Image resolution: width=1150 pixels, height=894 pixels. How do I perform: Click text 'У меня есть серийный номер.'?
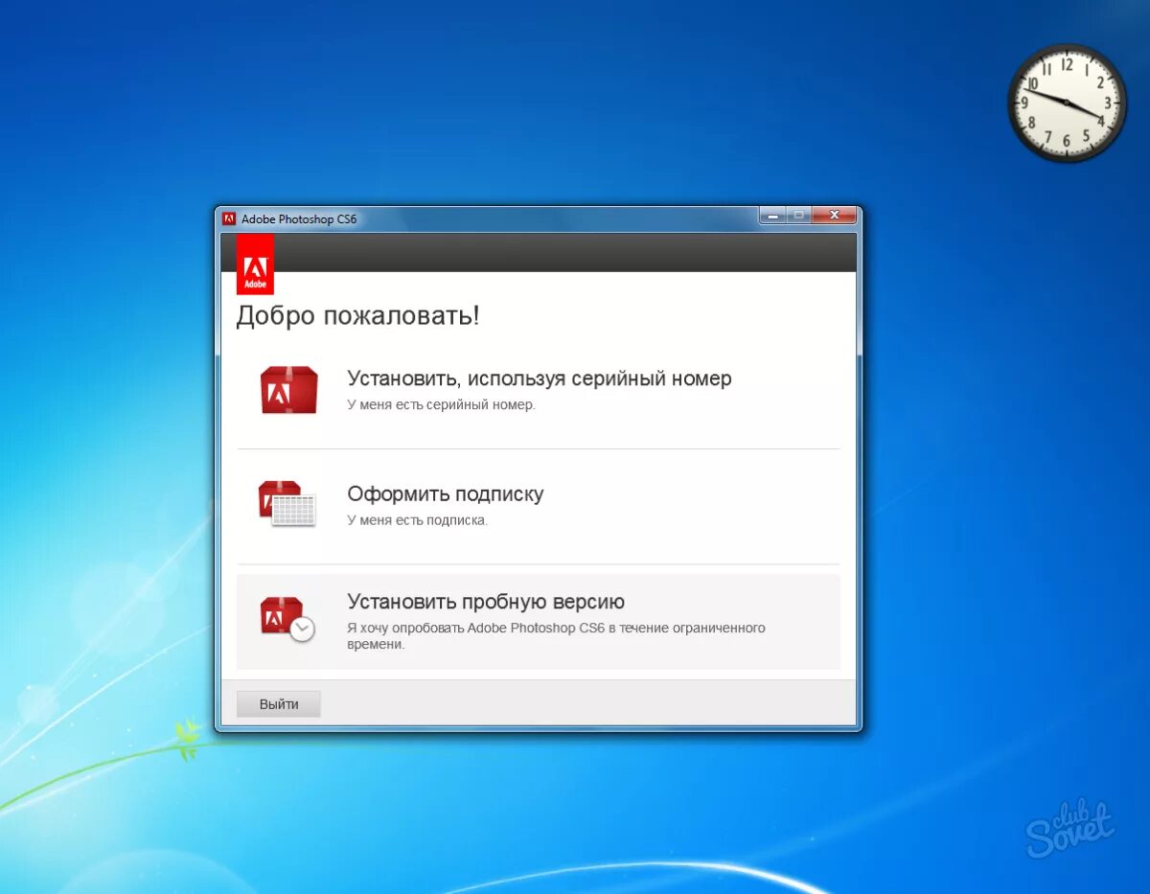(x=442, y=405)
